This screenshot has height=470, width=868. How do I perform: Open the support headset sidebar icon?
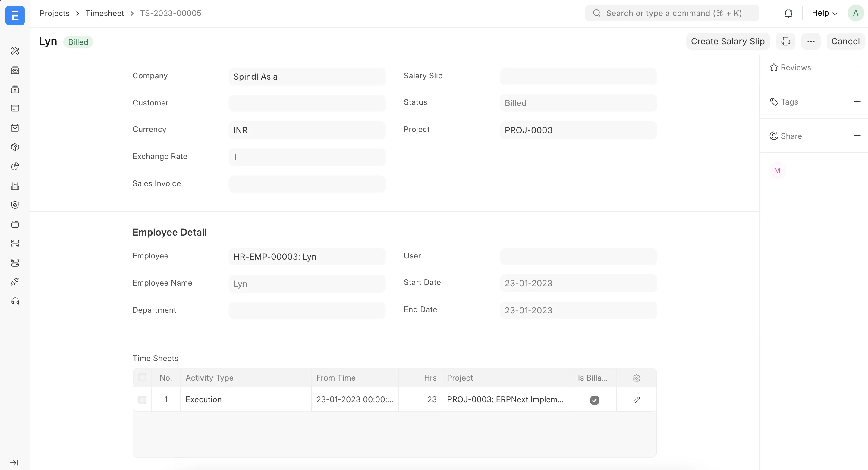tap(15, 301)
